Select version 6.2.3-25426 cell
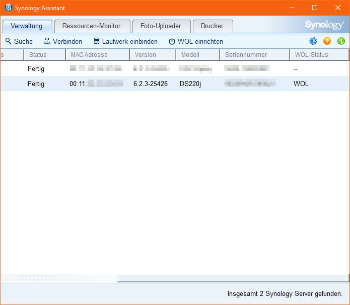350x305 pixels. 151,84
